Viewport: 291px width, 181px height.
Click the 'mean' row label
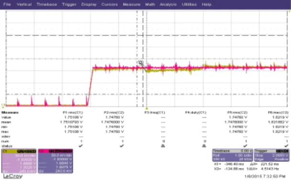(x=6, y=122)
